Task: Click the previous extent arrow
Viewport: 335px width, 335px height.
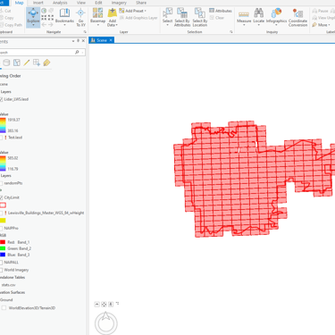Action: click(44, 25)
